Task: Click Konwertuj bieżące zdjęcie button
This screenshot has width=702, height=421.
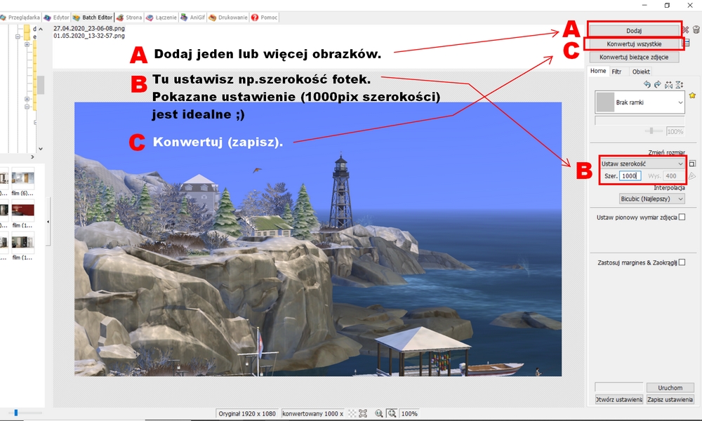Action: pos(634,58)
